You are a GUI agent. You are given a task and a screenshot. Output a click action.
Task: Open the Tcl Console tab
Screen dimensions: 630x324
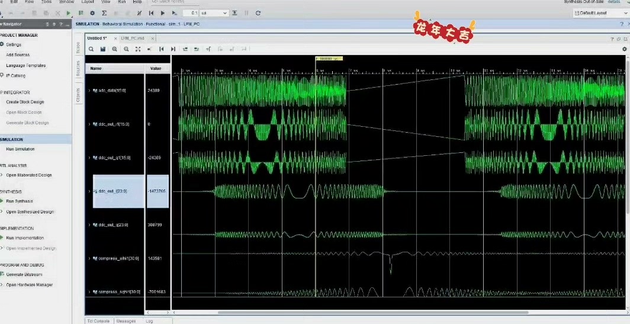98,321
